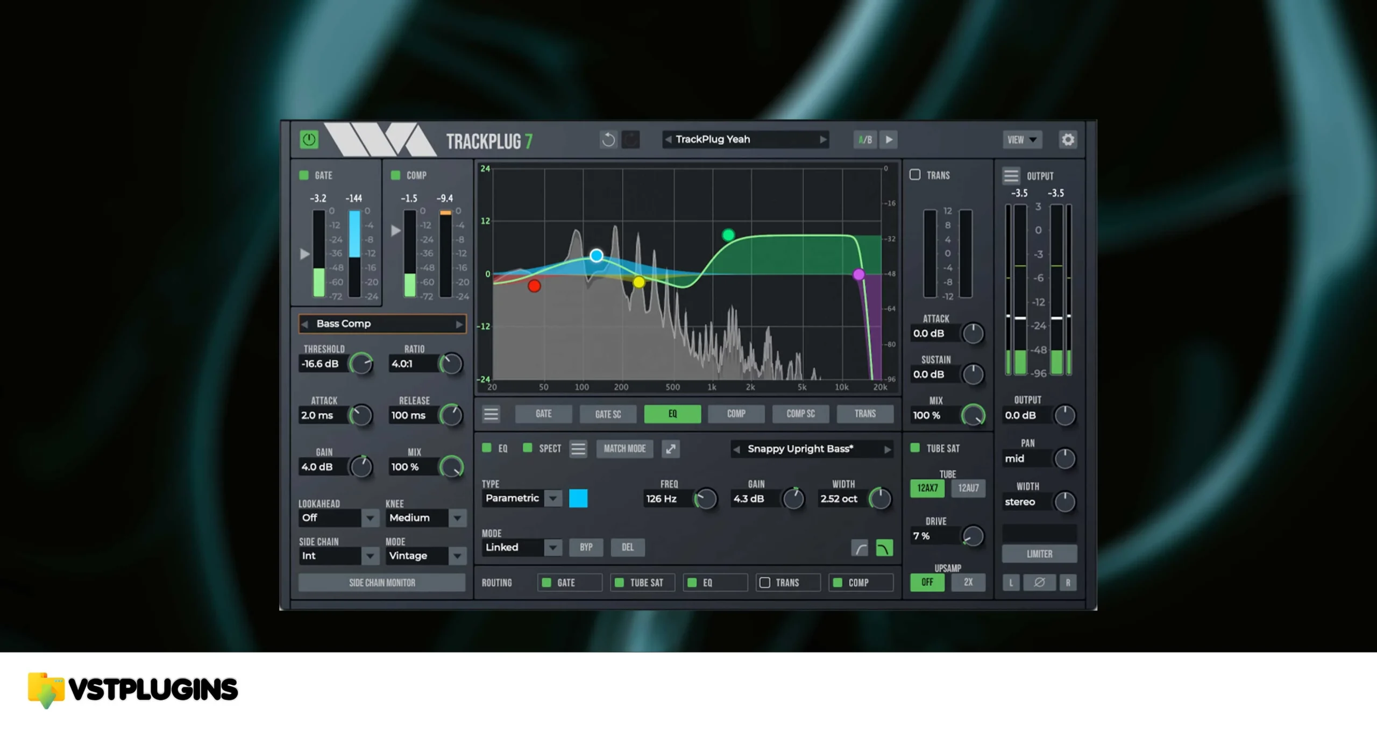
Task: Select 2X upsampling
Action: pos(968,583)
